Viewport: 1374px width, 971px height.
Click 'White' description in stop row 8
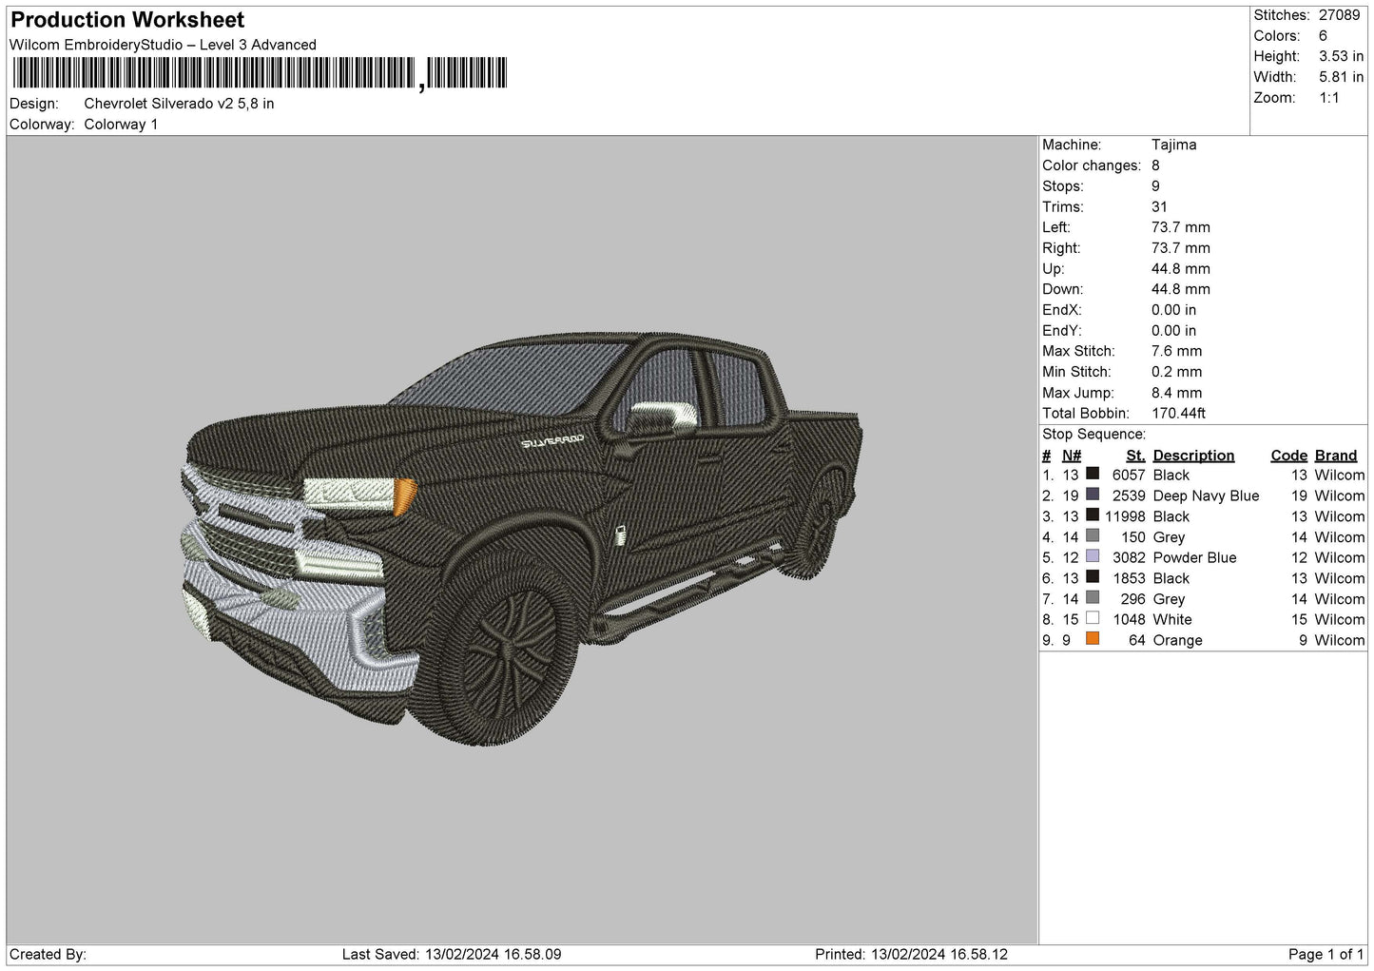(x=1171, y=619)
